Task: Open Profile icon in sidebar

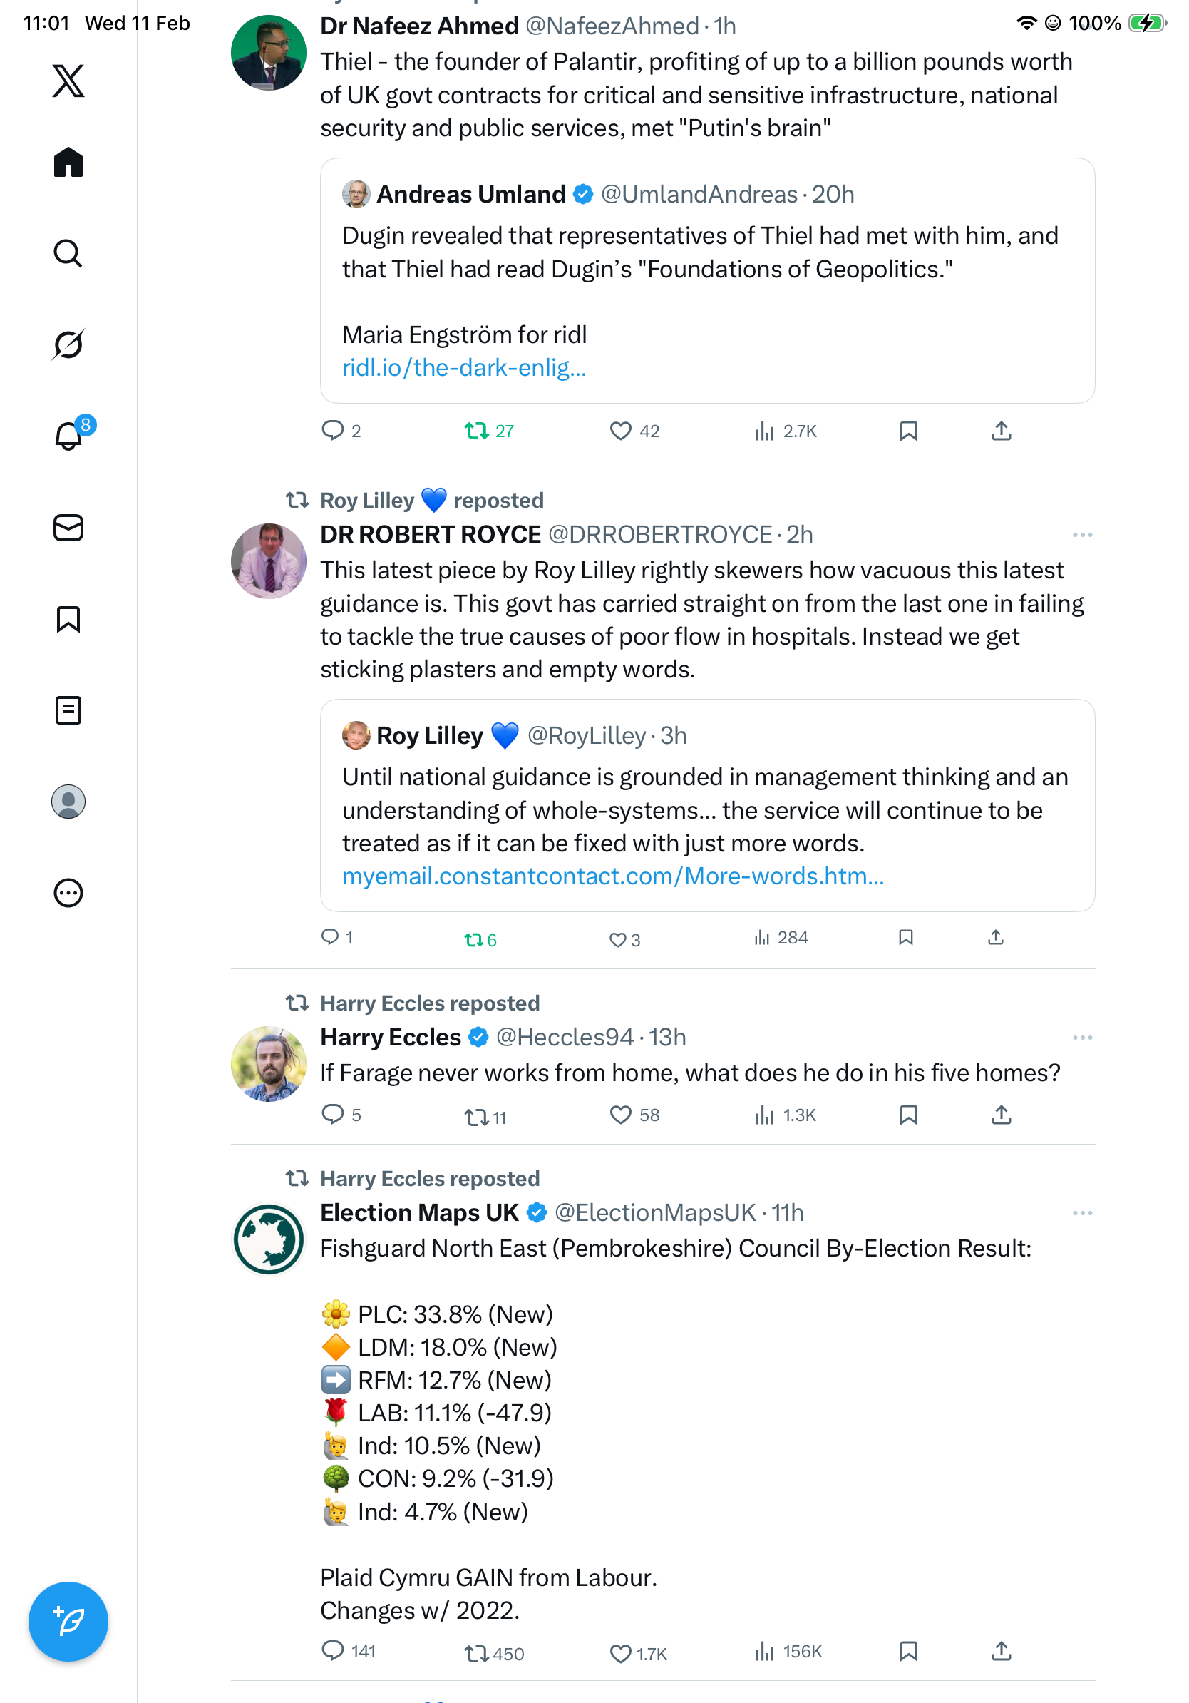Action: coord(68,802)
